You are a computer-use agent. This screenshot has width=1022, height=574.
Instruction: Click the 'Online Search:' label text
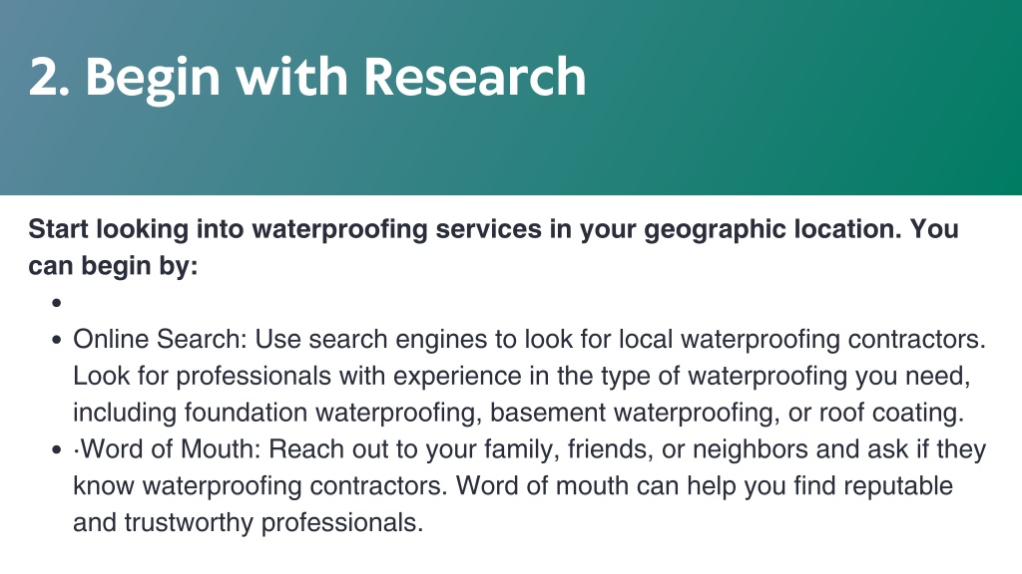click(x=160, y=339)
